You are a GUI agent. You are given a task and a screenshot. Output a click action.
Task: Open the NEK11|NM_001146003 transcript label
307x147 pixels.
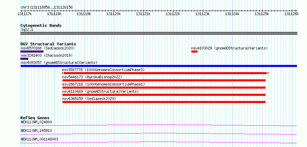pyautogui.click(x=39, y=139)
